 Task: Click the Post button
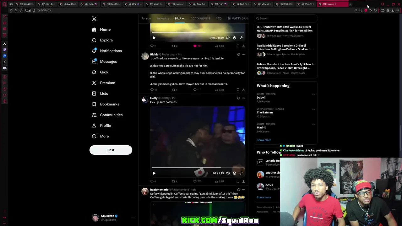(111, 150)
